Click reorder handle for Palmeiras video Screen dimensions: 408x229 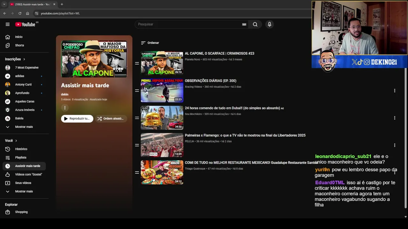[x=137, y=145]
